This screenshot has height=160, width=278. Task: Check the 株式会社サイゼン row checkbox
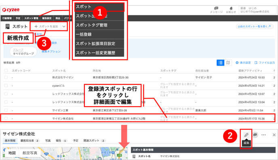[x=6, y=77]
